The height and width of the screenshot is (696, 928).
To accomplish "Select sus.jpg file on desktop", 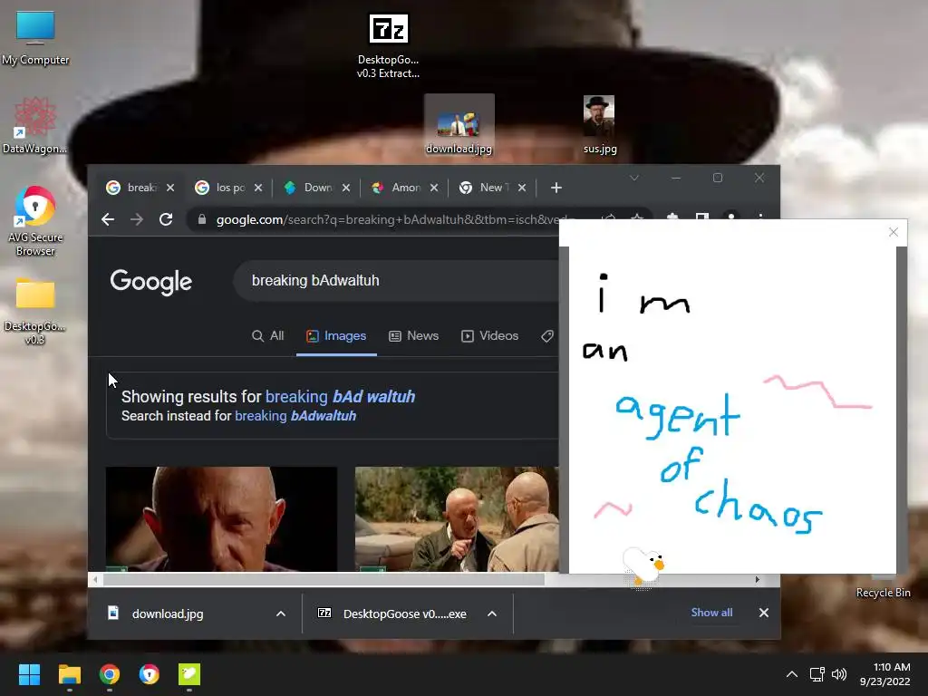I will 599,125.
